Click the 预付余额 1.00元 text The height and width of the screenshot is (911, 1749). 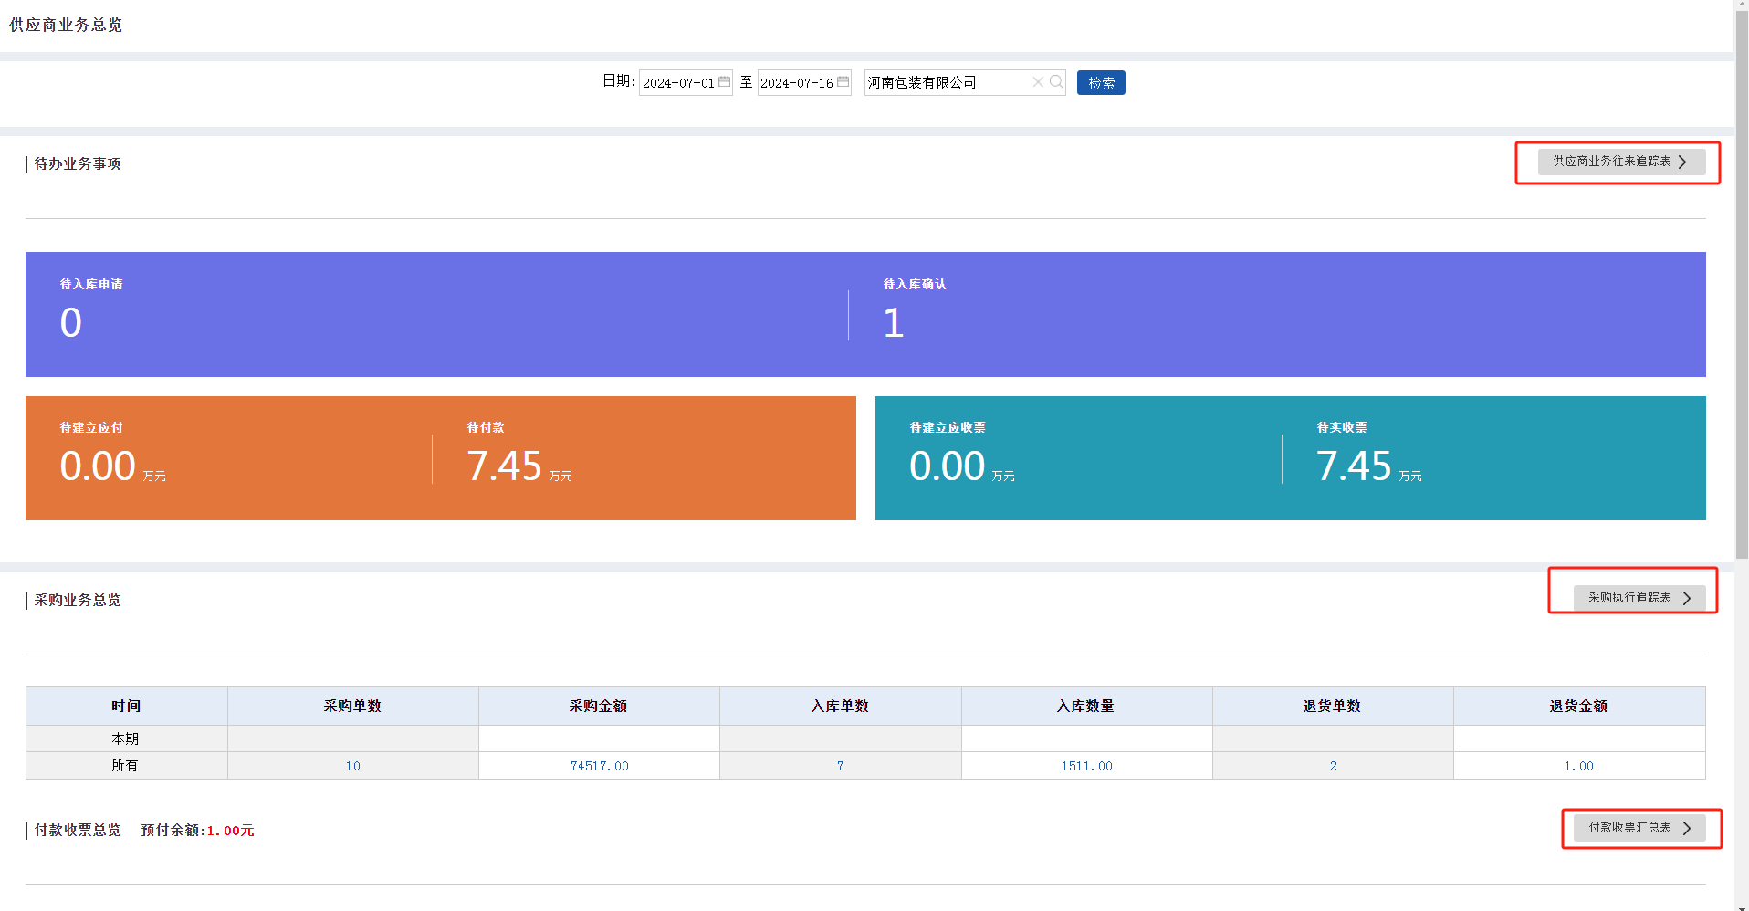198,831
